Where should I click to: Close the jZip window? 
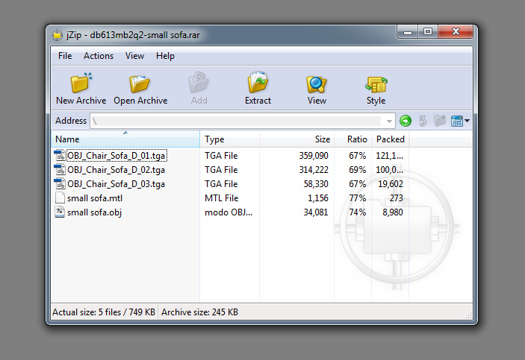point(456,32)
